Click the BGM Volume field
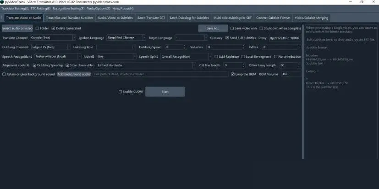This screenshot has height=189, width=379. click(x=291, y=74)
